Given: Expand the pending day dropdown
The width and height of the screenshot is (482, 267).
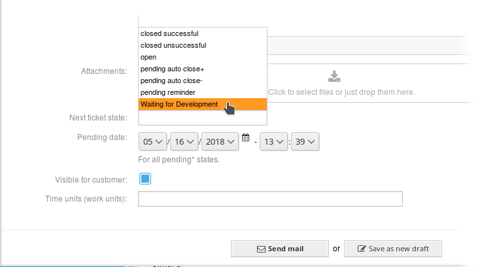Looking at the screenshot, I should (184, 141).
